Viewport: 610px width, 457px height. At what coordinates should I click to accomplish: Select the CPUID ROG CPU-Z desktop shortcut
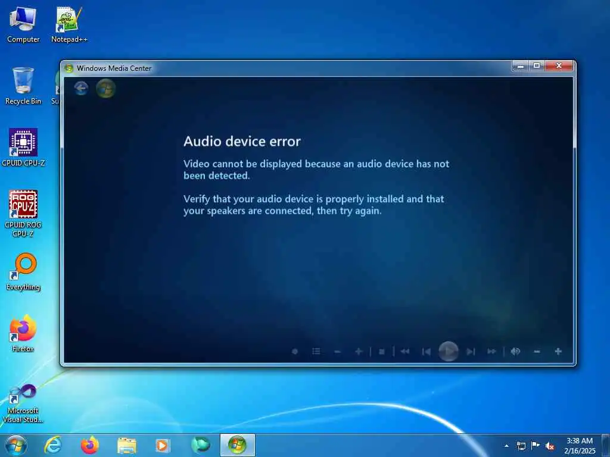(23, 214)
